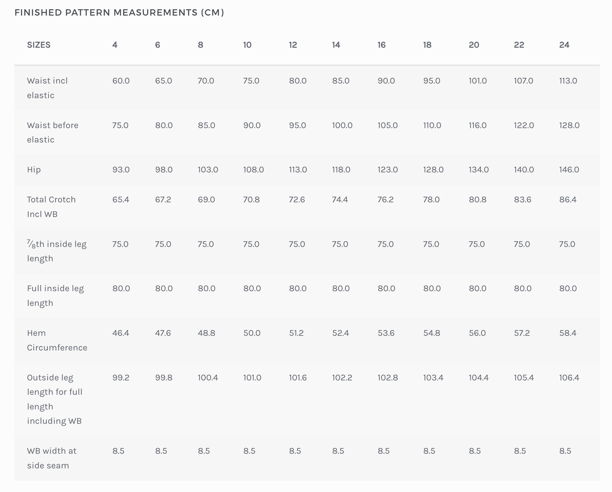Image resolution: width=612 pixels, height=492 pixels.
Task: Select the 7/8th inside leg length label
Action: 57,251
